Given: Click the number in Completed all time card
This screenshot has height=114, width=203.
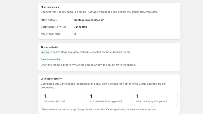Looking at the screenshot, I should pyautogui.click(x=45, y=96).
